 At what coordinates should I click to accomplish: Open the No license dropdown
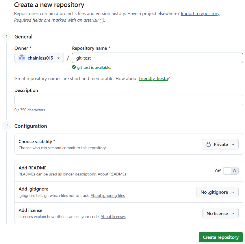pyautogui.click(x=220, y=213)
